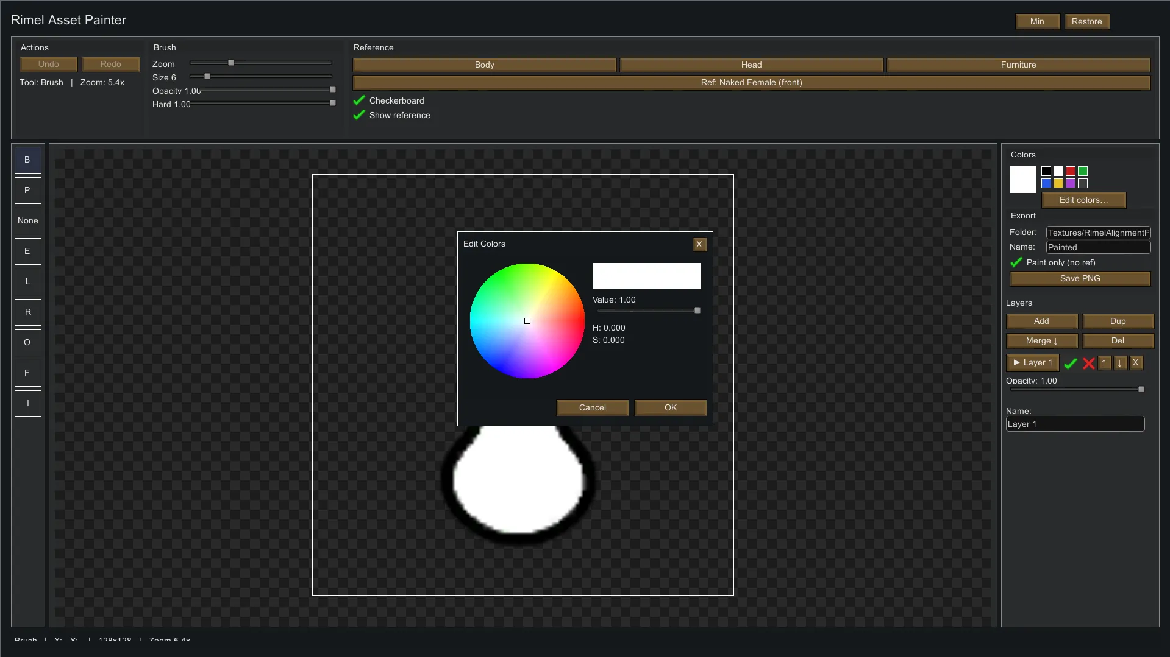Screen dimensions: 1170x657
Task: Pick the red color swatch
Action: [1071, 171]
